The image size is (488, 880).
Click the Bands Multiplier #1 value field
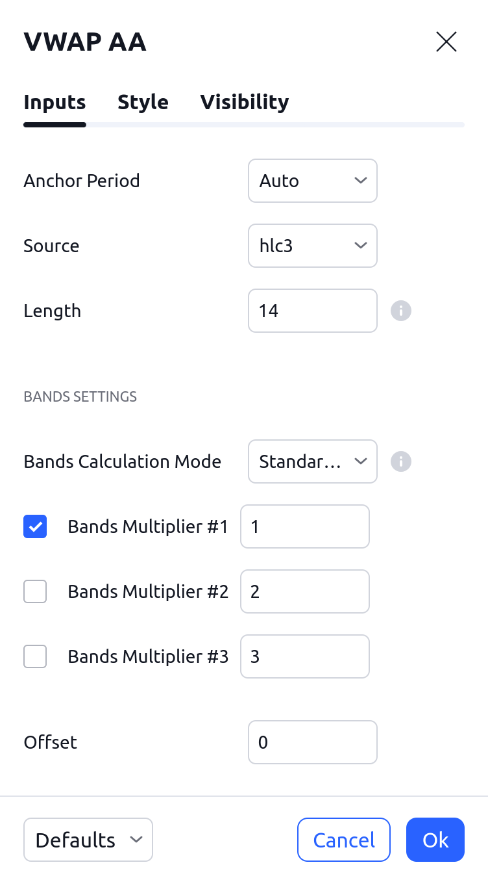pos(304,526)
